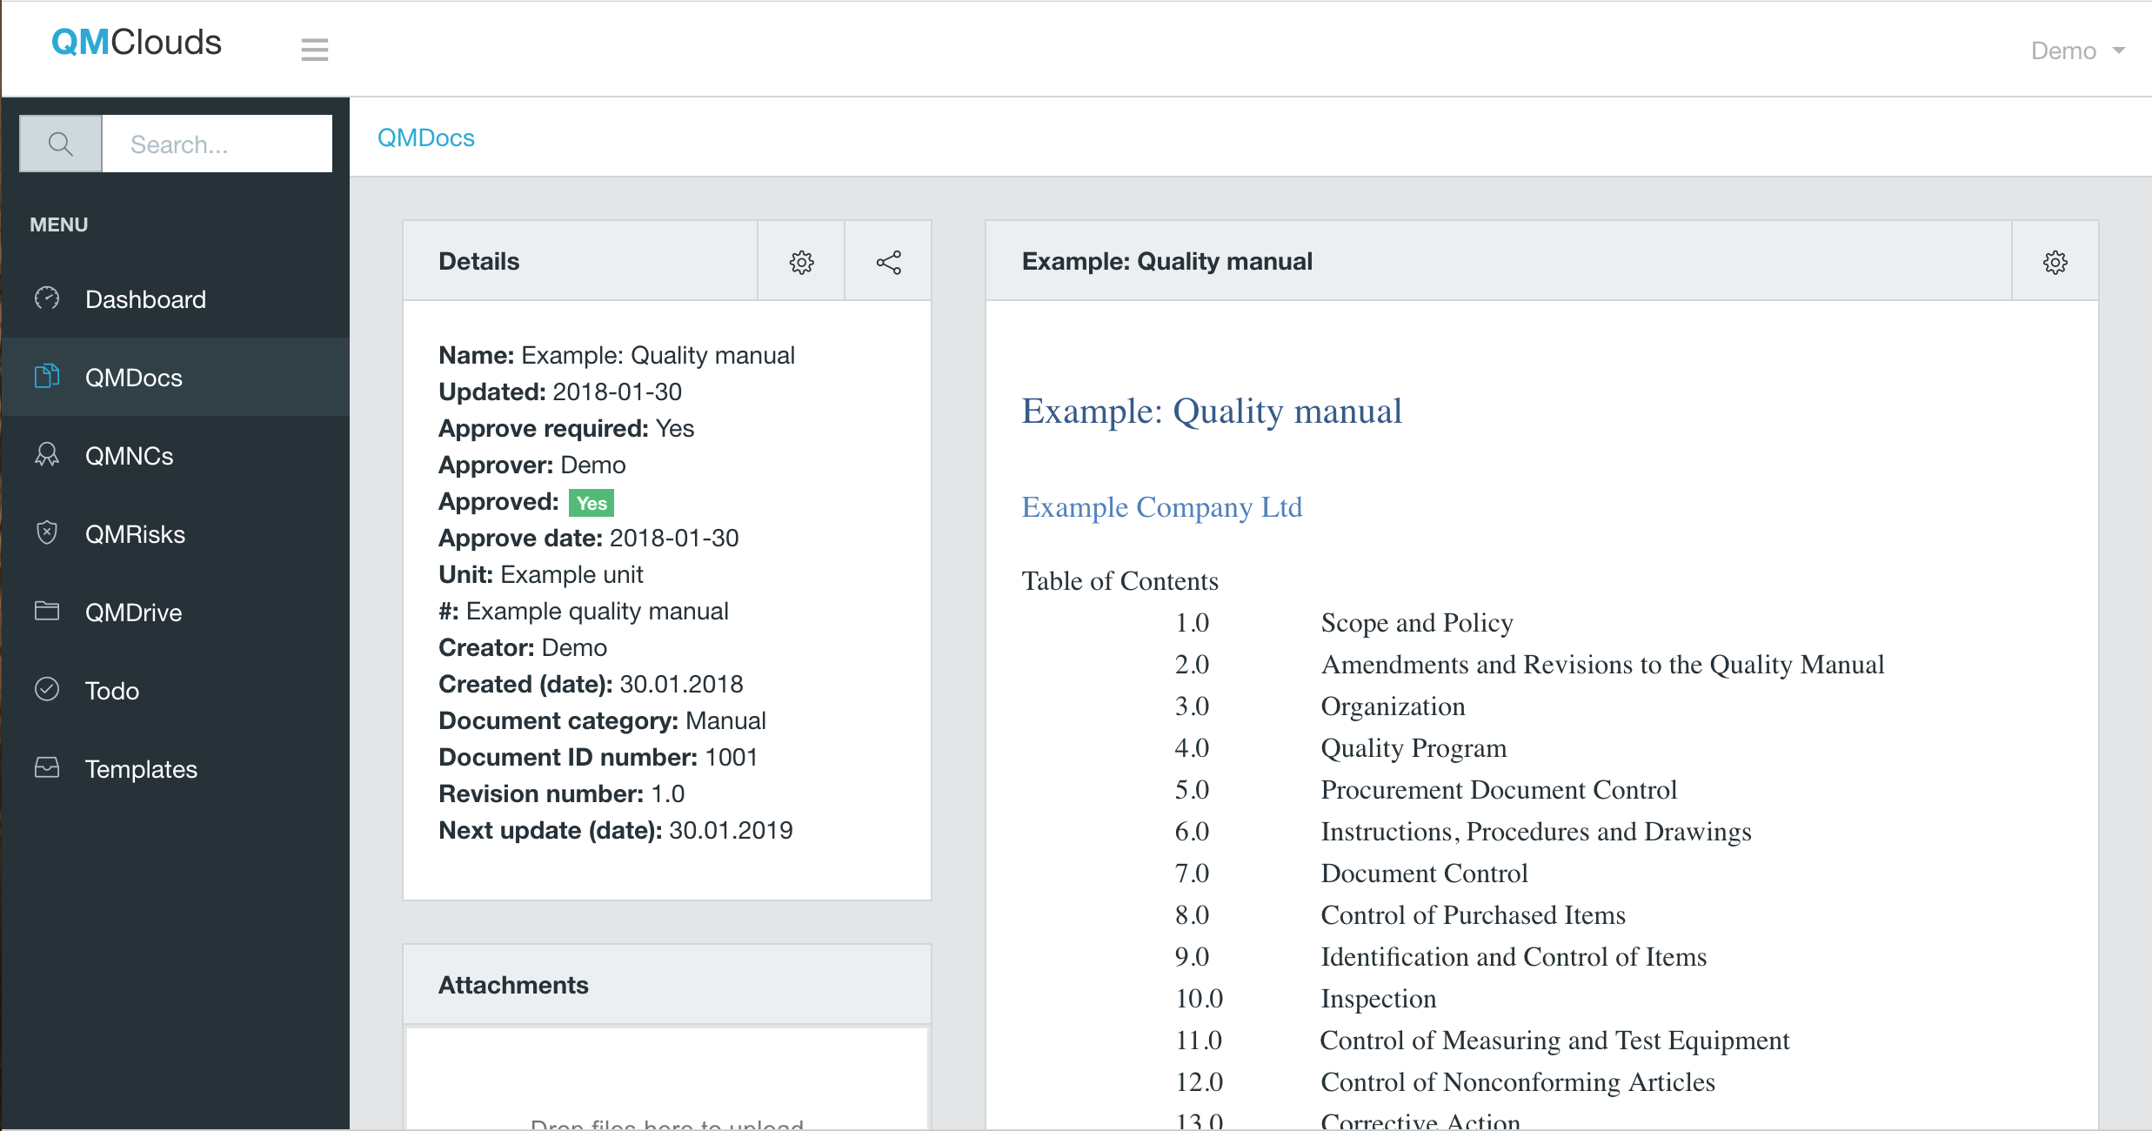
Task: Click the QMDocs breadcrumb link
Action: tap(425, 137)
